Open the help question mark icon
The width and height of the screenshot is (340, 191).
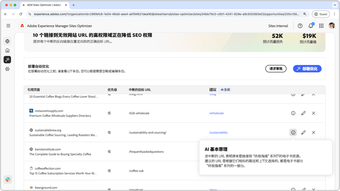click(300, 26)
